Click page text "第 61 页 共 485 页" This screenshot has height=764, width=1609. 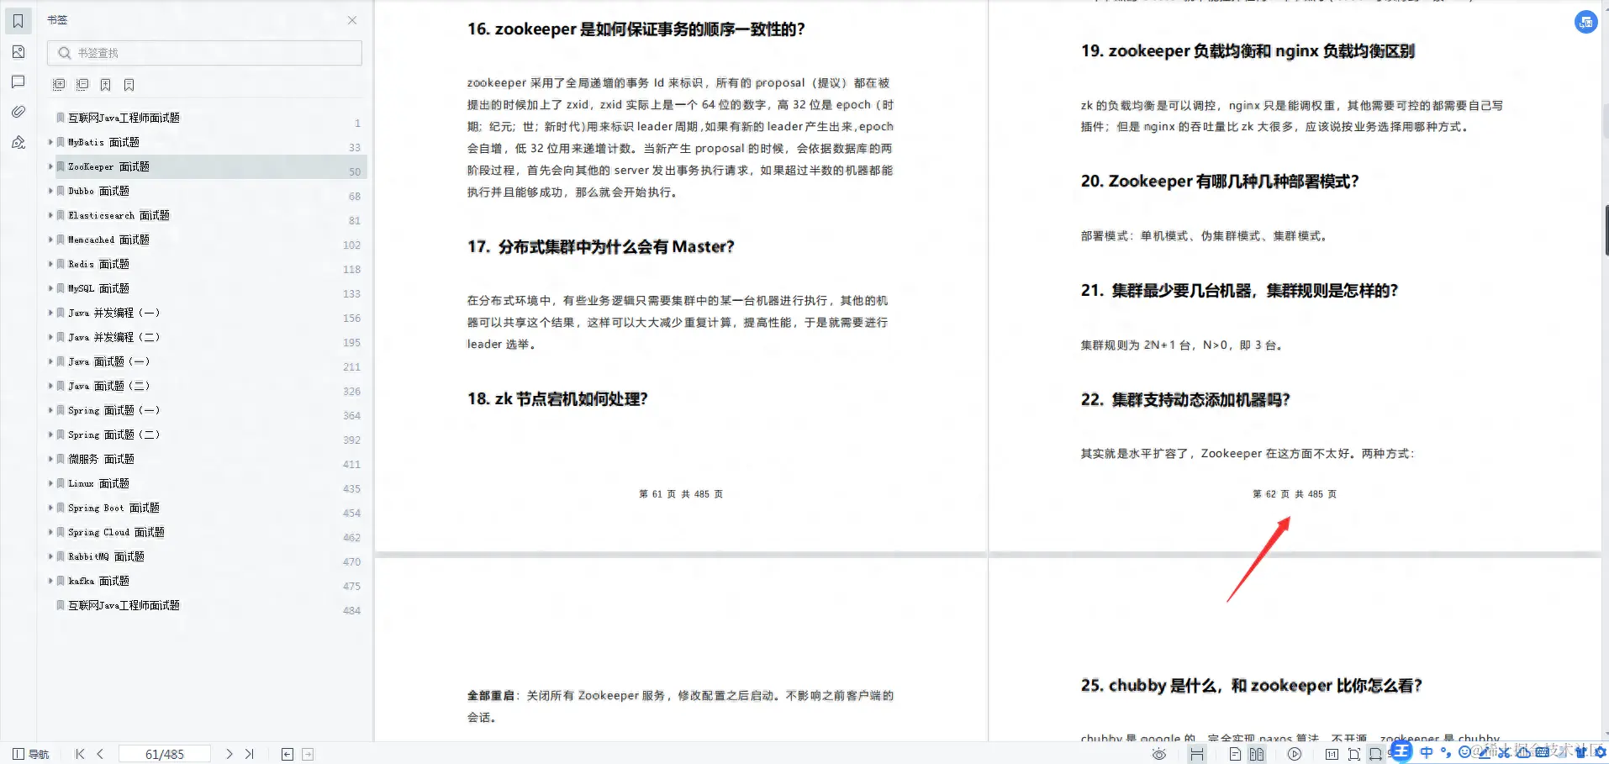(681, 494)
